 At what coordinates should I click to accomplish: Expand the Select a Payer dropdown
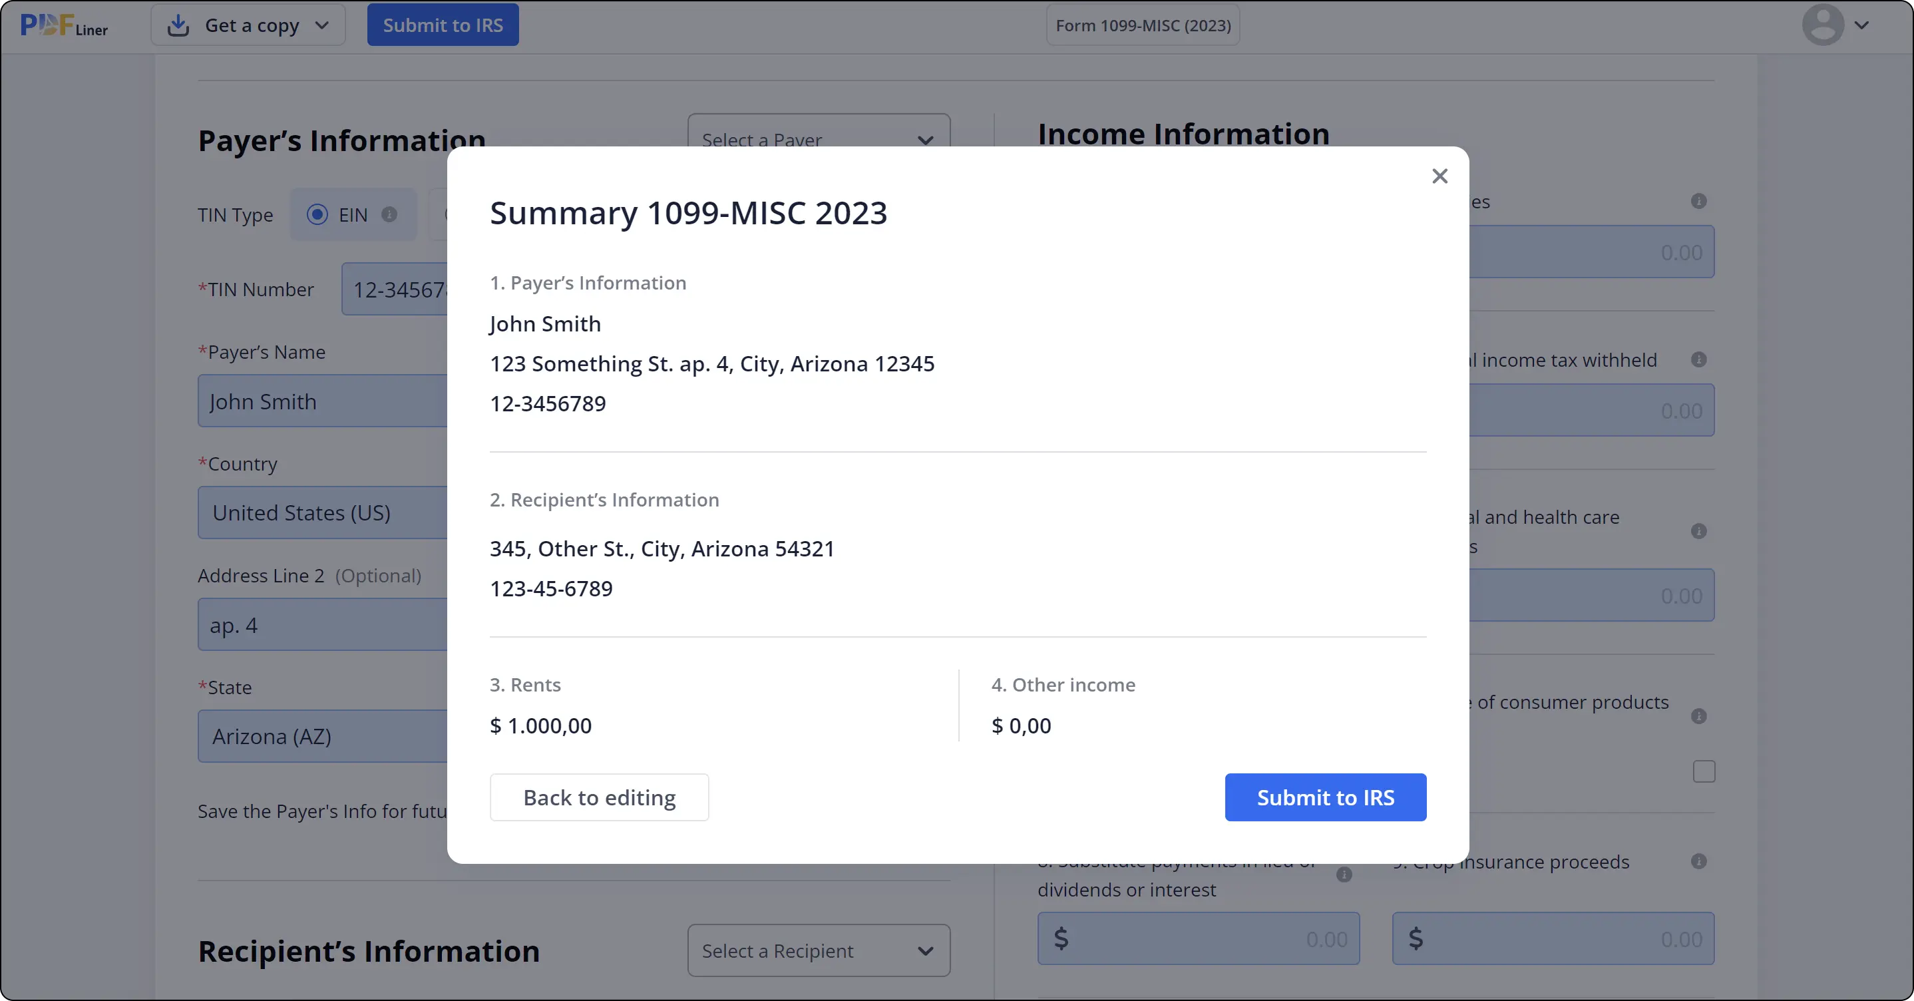coord(818,139)
